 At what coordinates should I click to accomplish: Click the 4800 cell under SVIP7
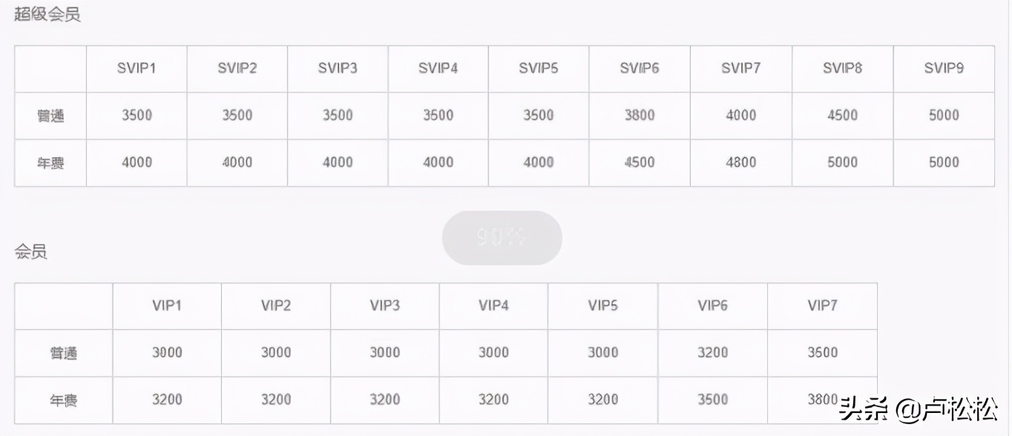pyautogui.click(x=740, y=162)
